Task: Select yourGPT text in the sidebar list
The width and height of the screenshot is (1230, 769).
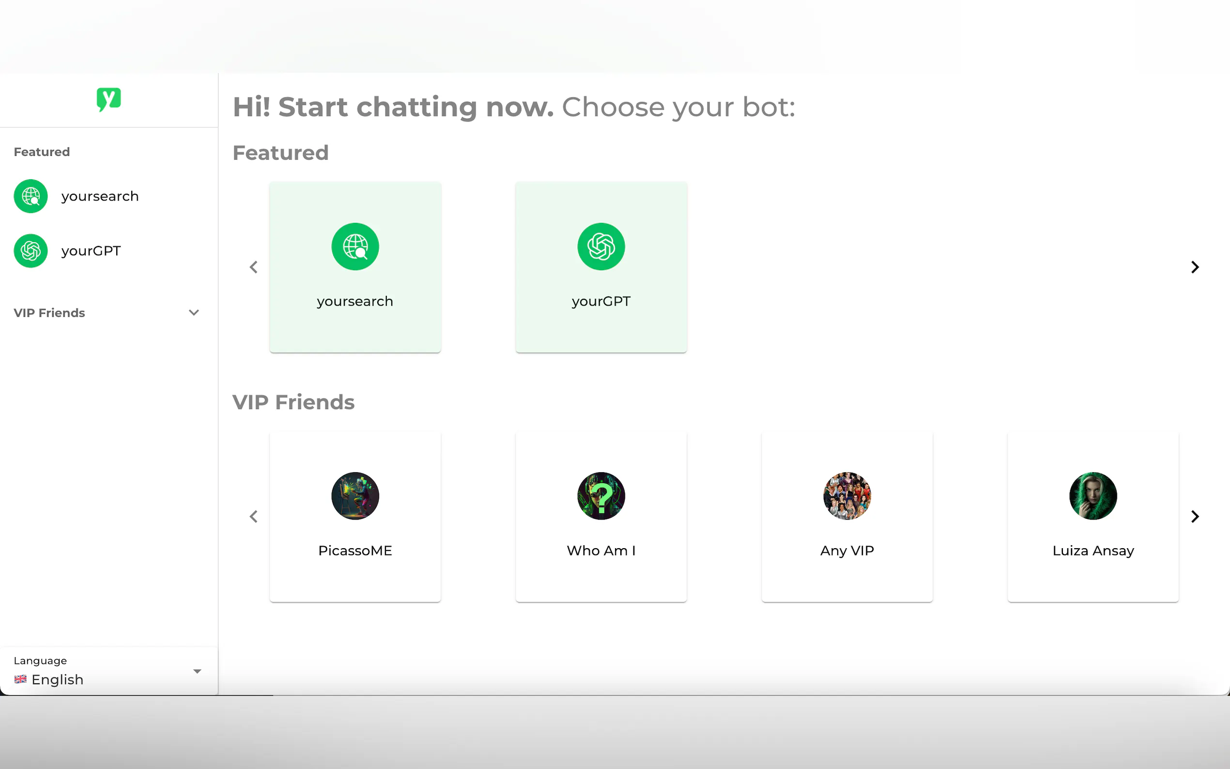Action: point(91,251)
